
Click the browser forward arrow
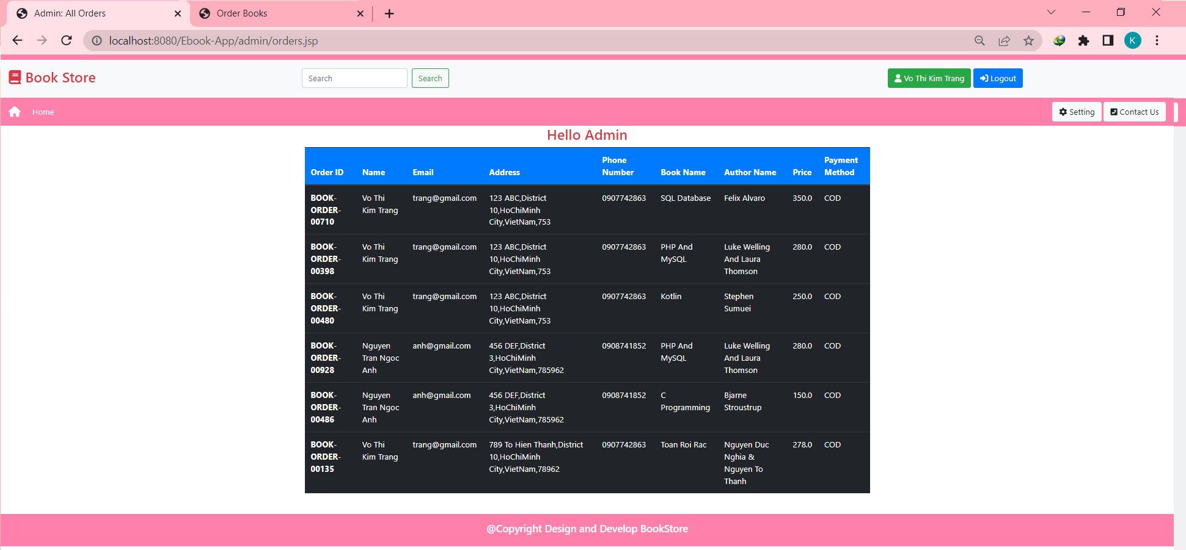pos(42,40)
